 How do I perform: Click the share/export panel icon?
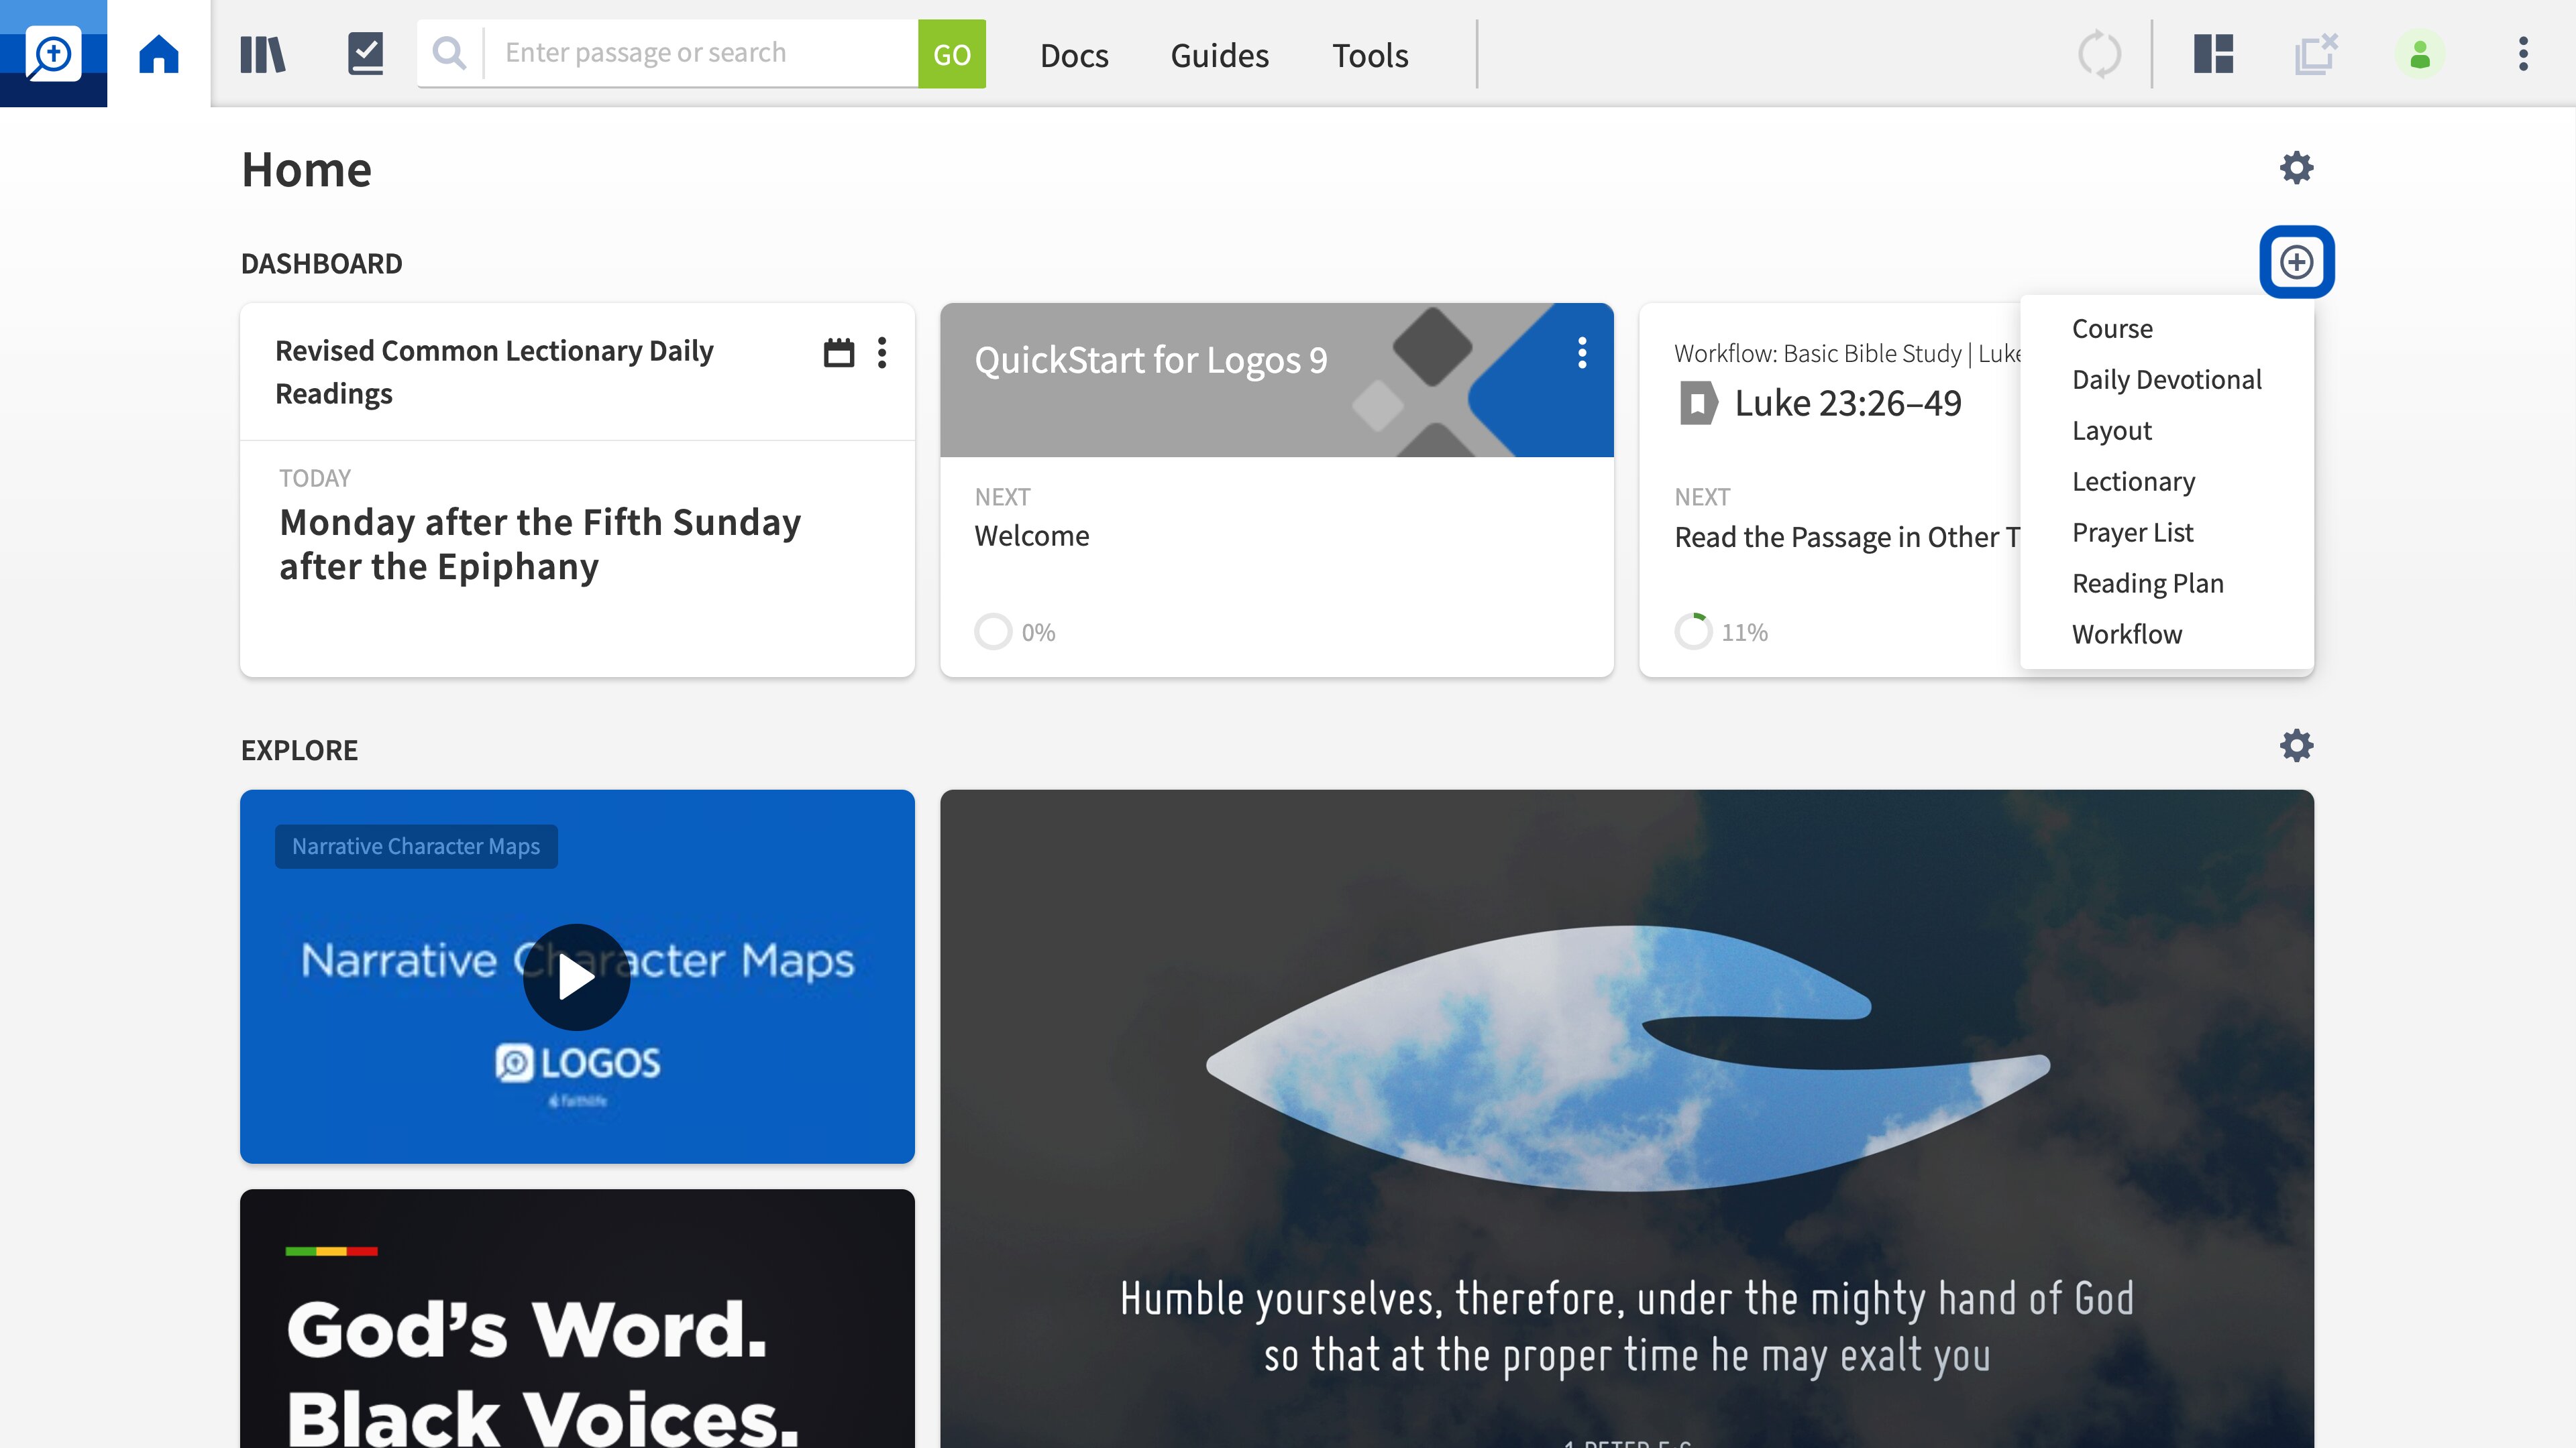click(2314, 53)
